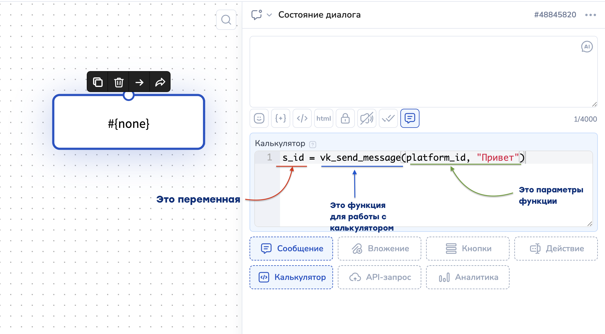Click the right arrow connection icon

pos(139,82)
